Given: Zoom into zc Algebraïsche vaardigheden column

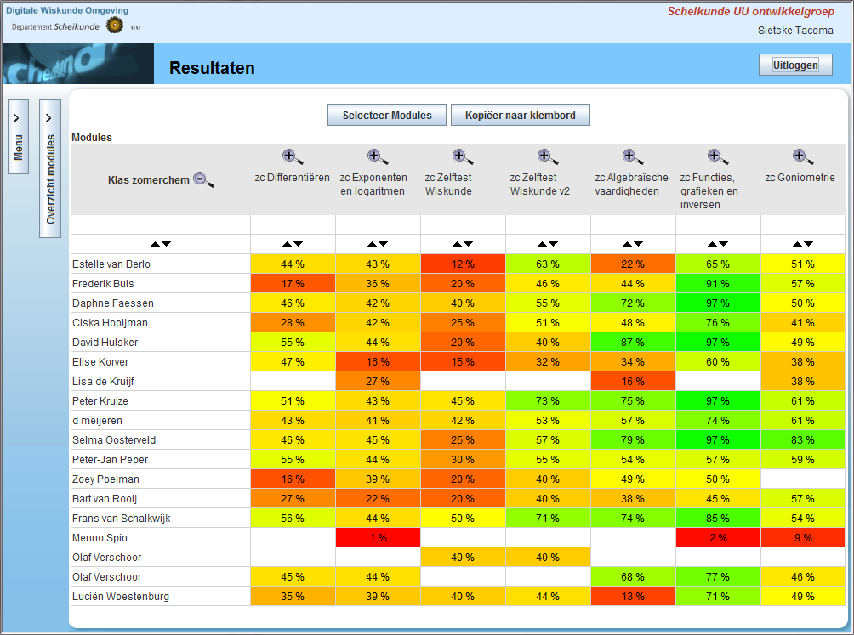Looking at the screenshot, I should click(x=633, y=156).
